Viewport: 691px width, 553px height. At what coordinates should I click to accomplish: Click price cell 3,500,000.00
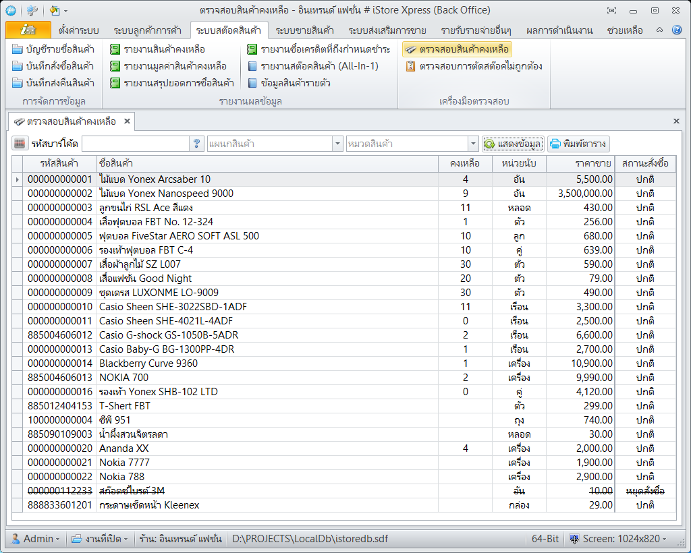tap(580, 194)
